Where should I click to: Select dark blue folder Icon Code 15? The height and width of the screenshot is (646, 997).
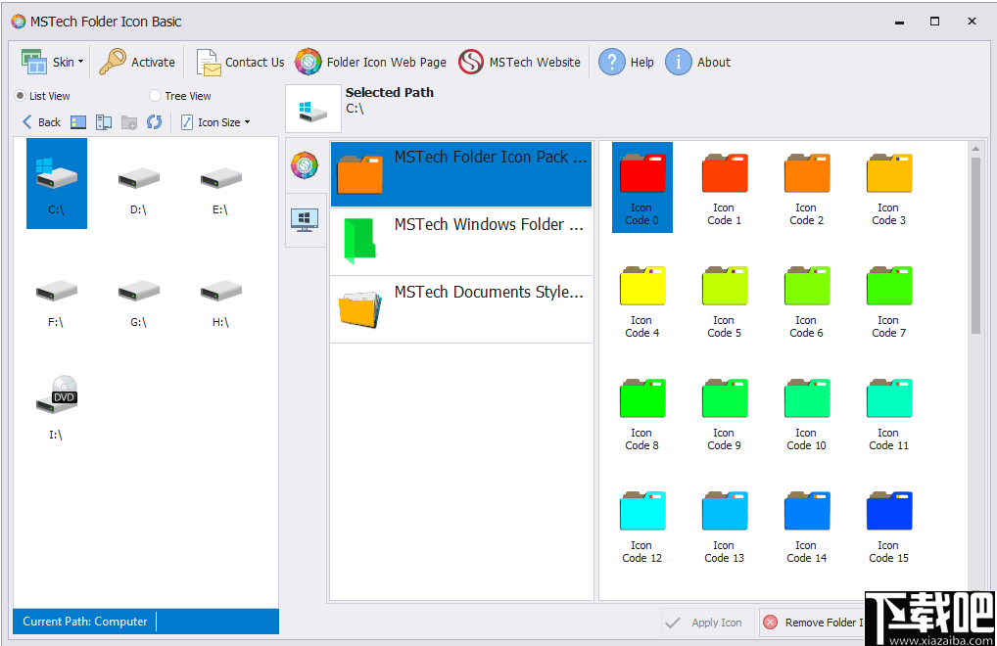(x=889, y=526)
